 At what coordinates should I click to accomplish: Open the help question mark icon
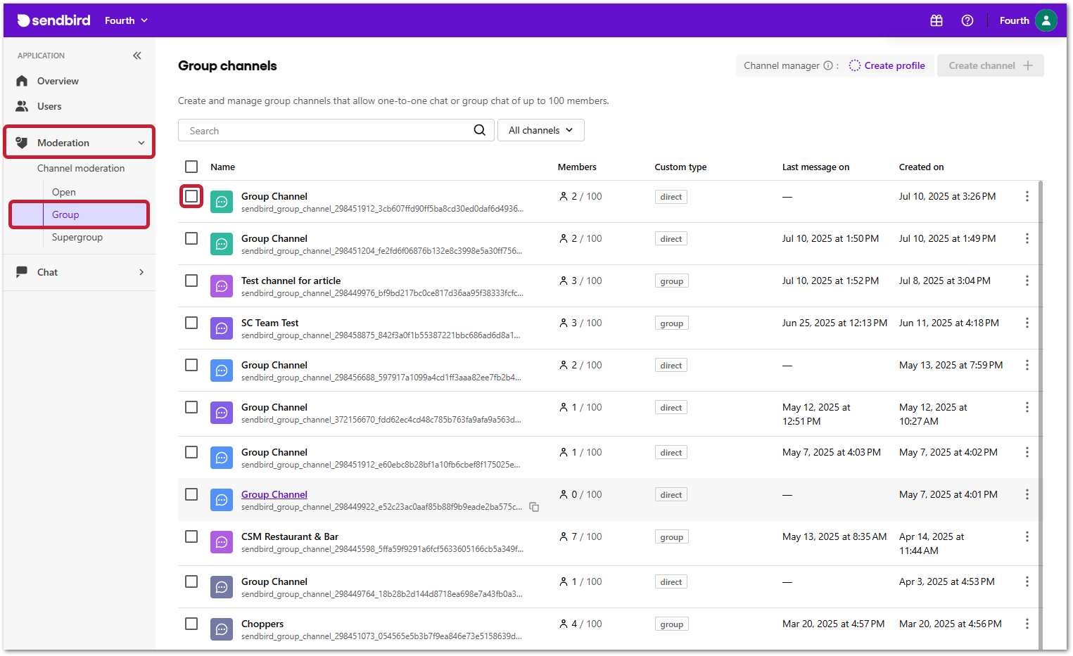point(967,20)
